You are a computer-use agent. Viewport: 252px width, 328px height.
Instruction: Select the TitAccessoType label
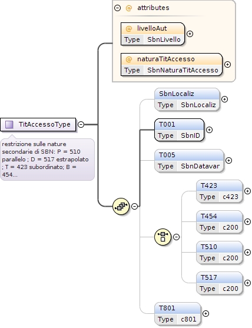pos(45,124)
